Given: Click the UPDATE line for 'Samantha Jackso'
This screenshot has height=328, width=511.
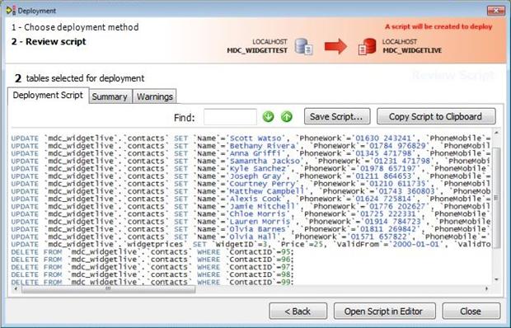Looking at the screenshot, I should click(251, 161).
